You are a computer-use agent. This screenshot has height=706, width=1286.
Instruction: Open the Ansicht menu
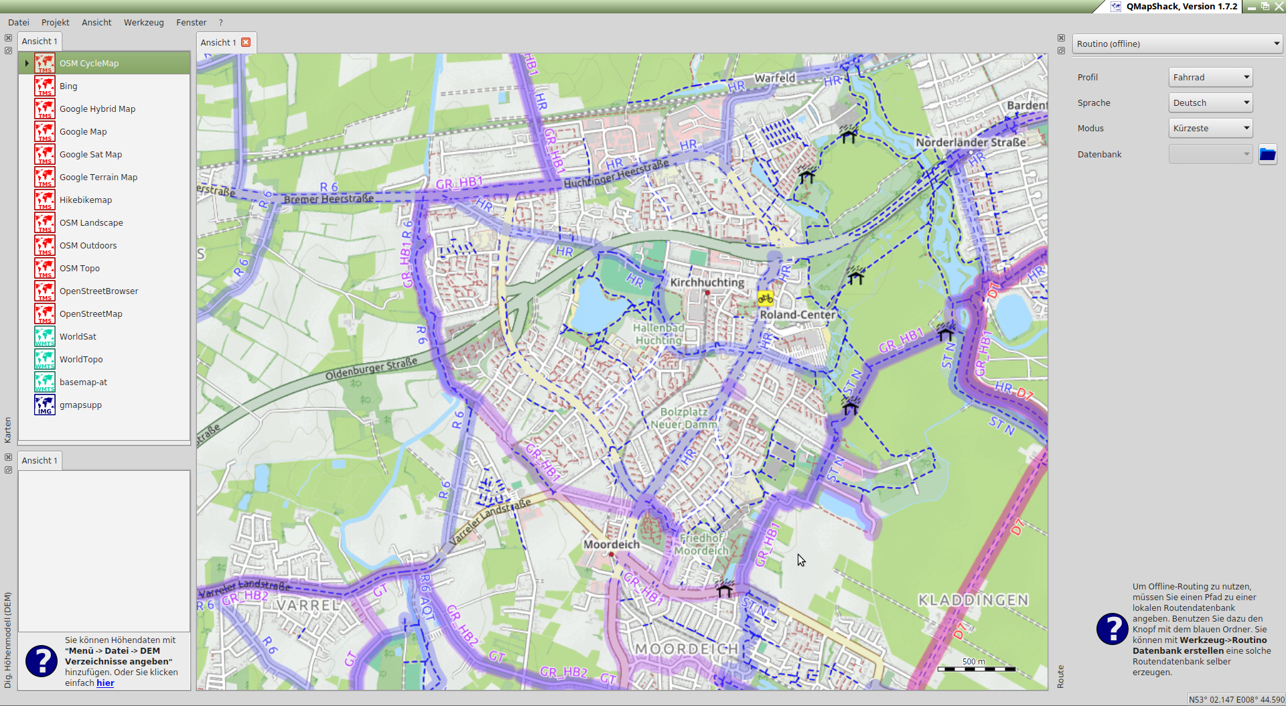tap(96, 22)
